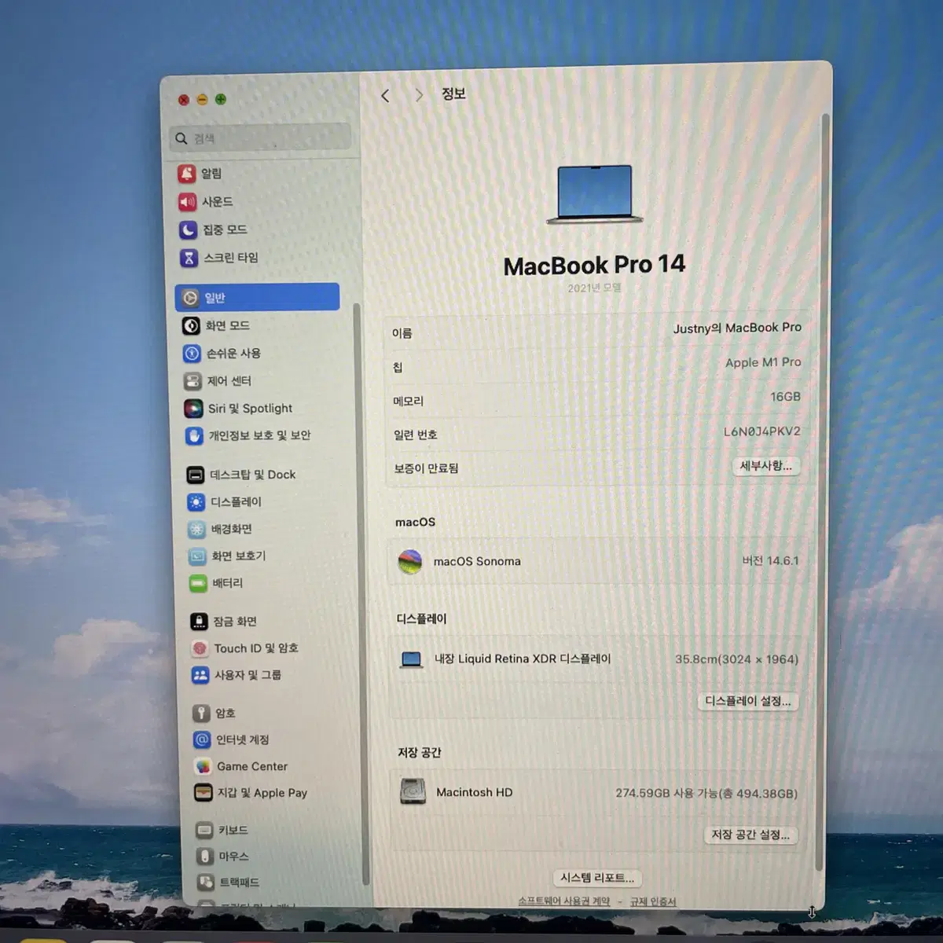This screenshot has height=943, width=943.
Task: Click the Macintosh HD storage name
Action: click(x=474, y=792)
